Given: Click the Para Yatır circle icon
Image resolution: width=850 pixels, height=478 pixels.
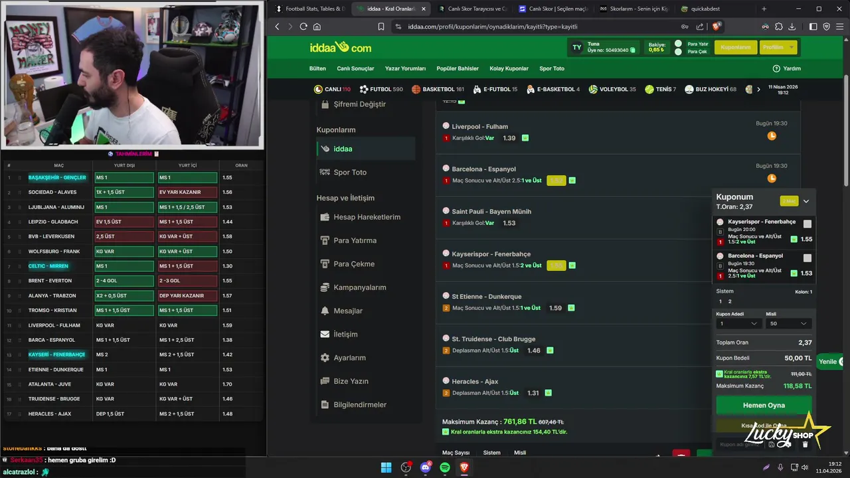Looking at the screenshot, I should [x=678, y=44].
